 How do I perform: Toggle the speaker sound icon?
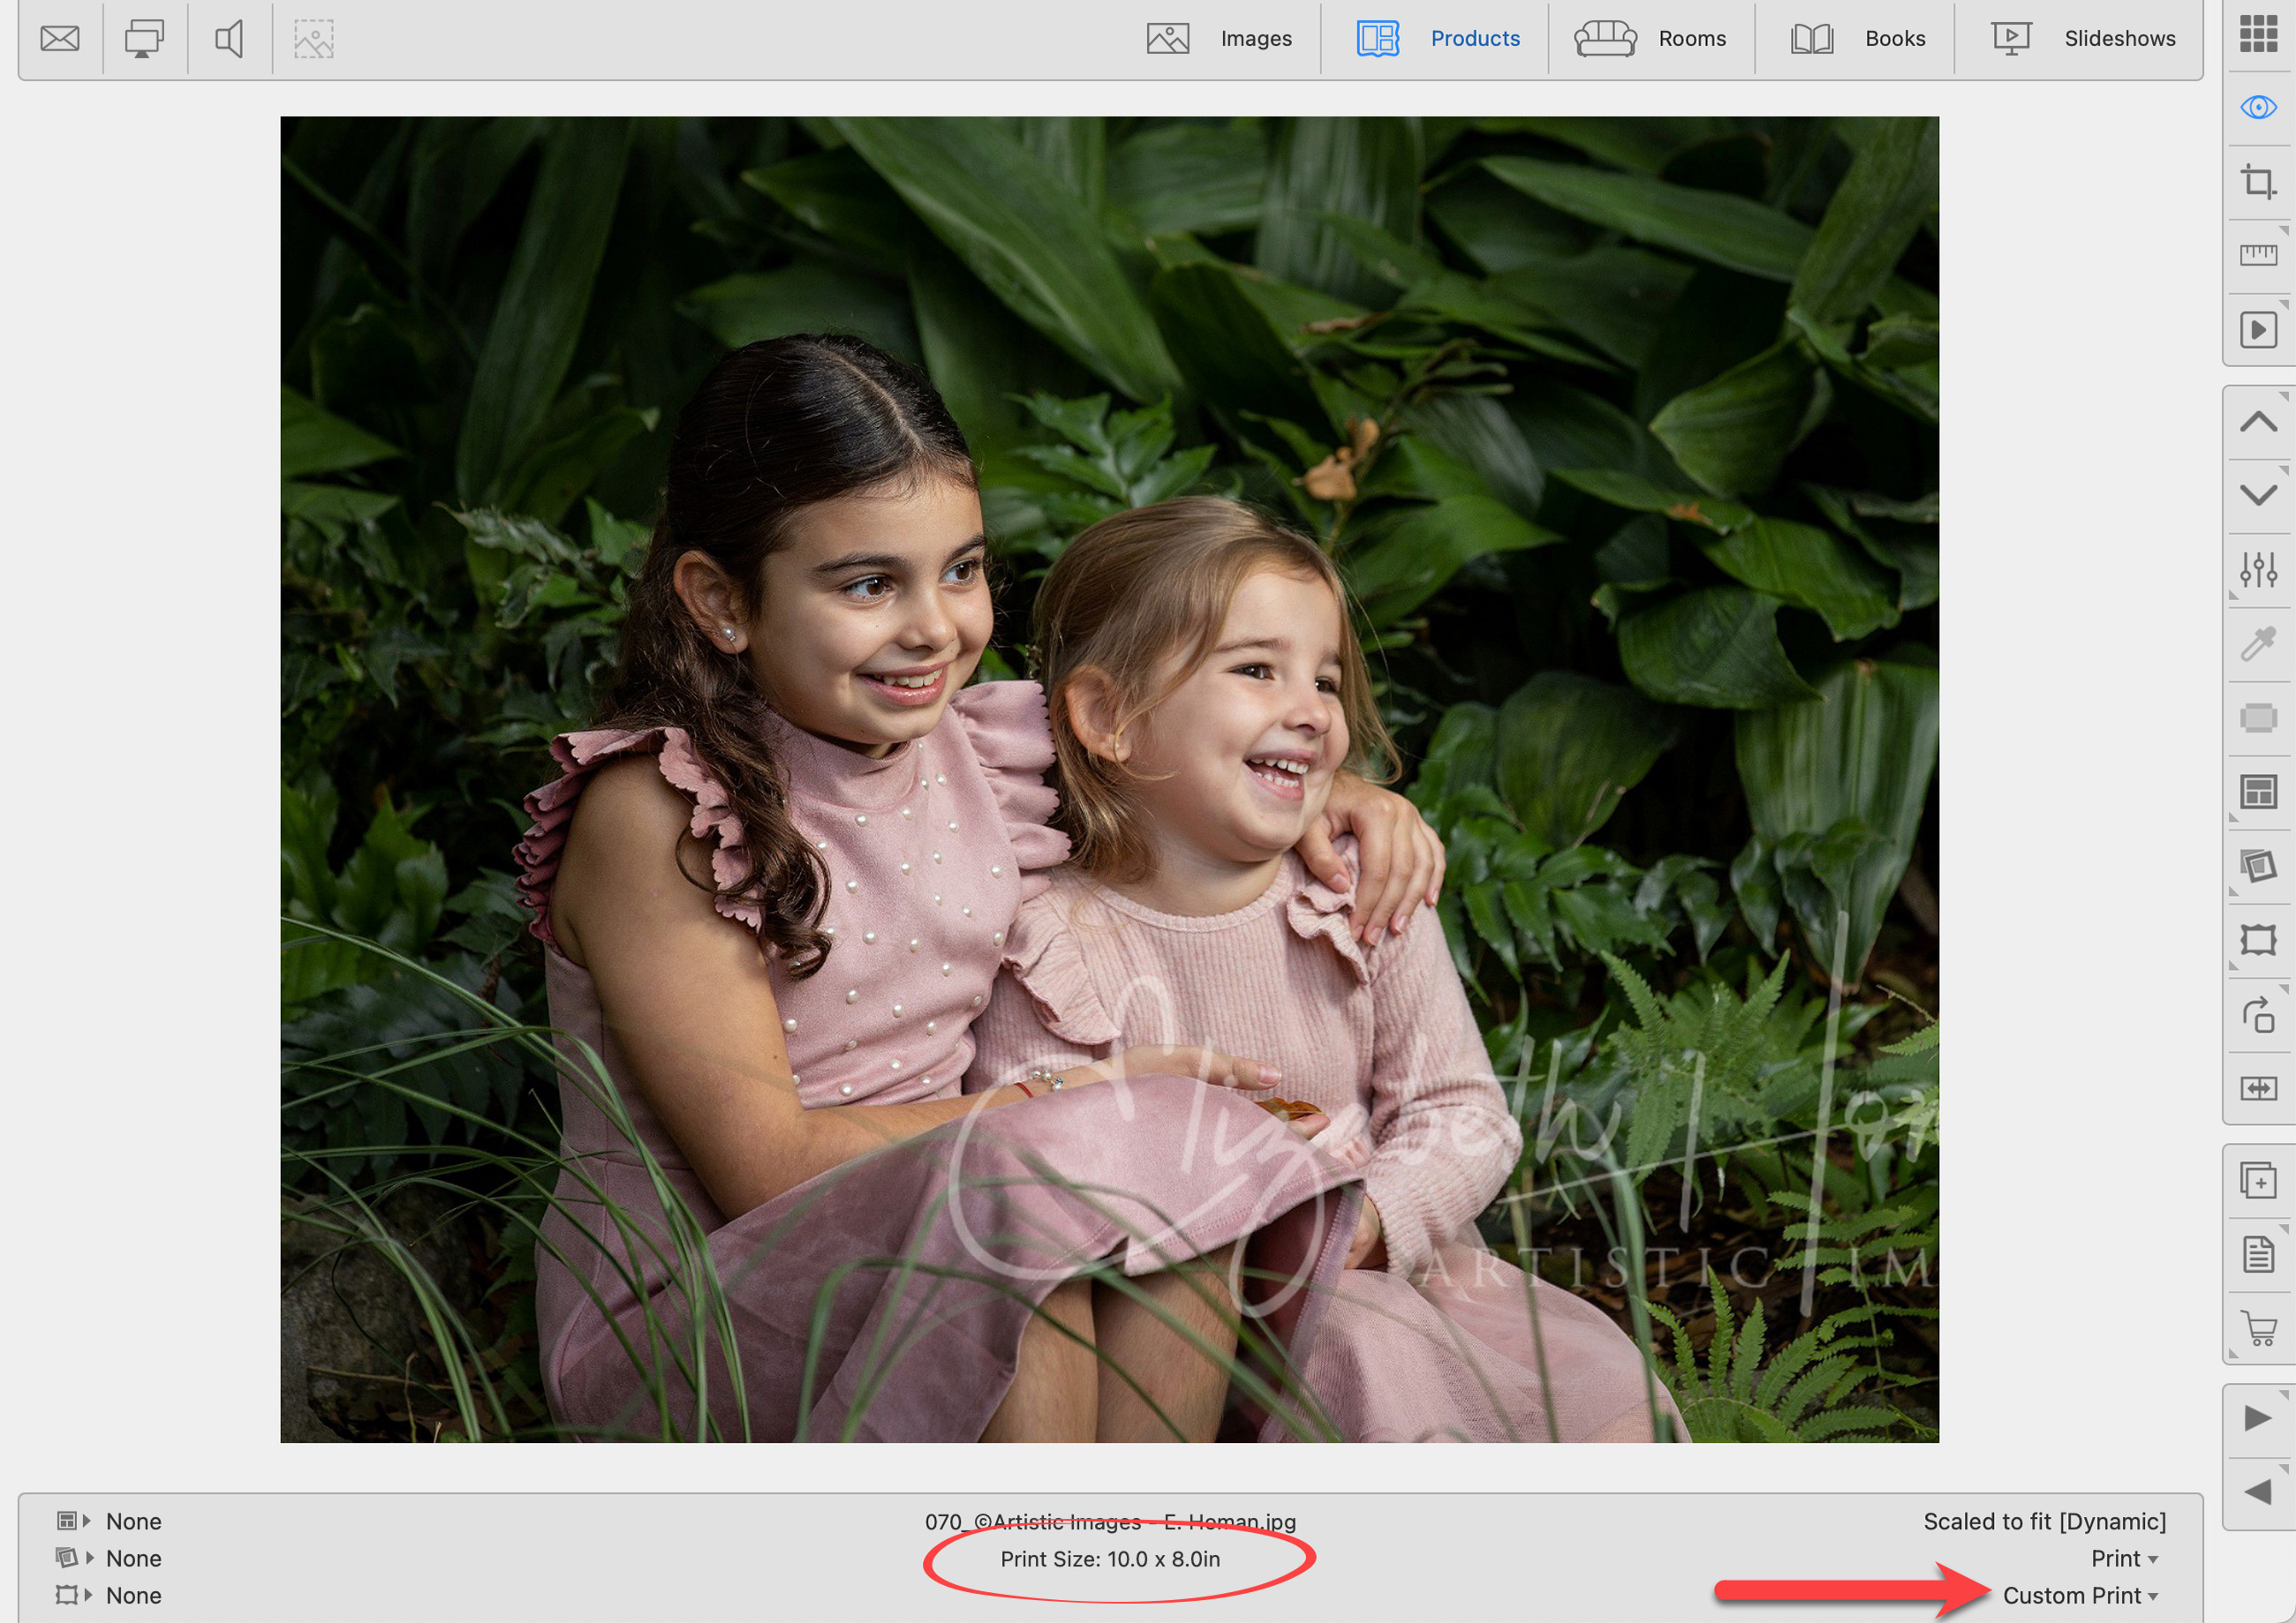pos(229,39)
